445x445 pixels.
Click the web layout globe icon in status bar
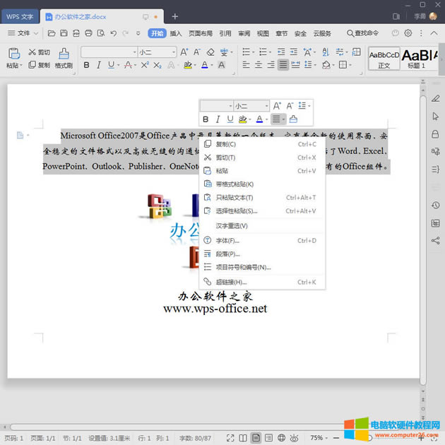pyautogui.click(x=281, y=438)
